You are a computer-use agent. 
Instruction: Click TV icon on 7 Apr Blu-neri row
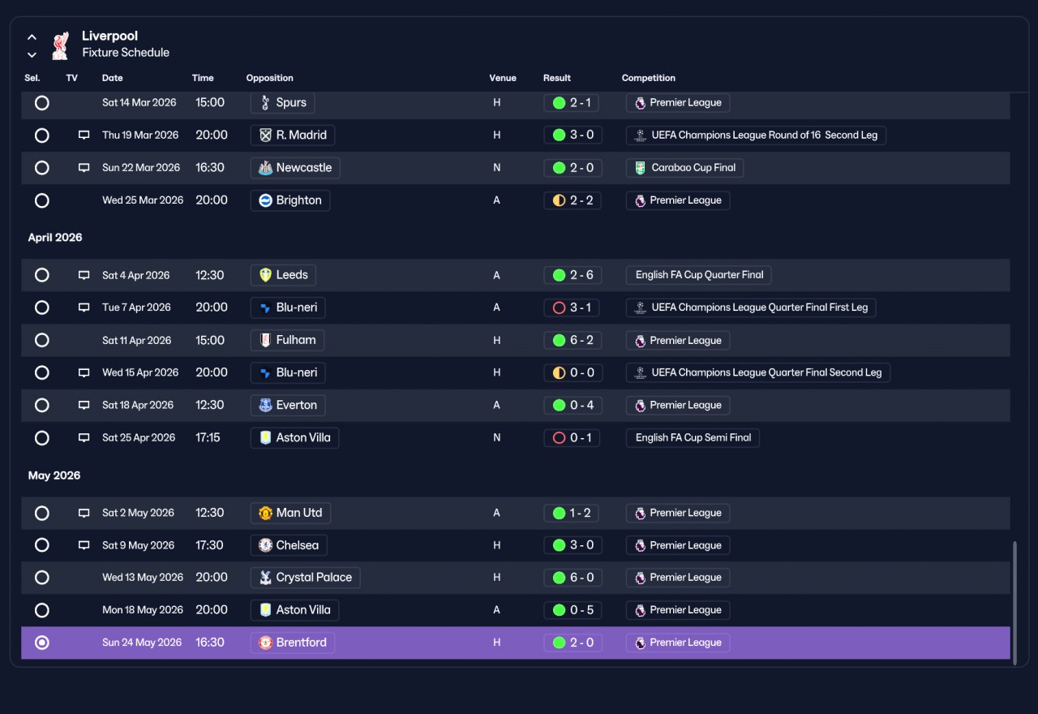tap(84, 308)
